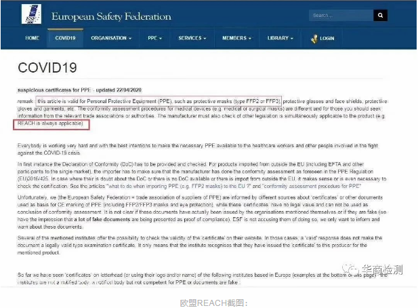Click the search magnifier button

(381, 16)
